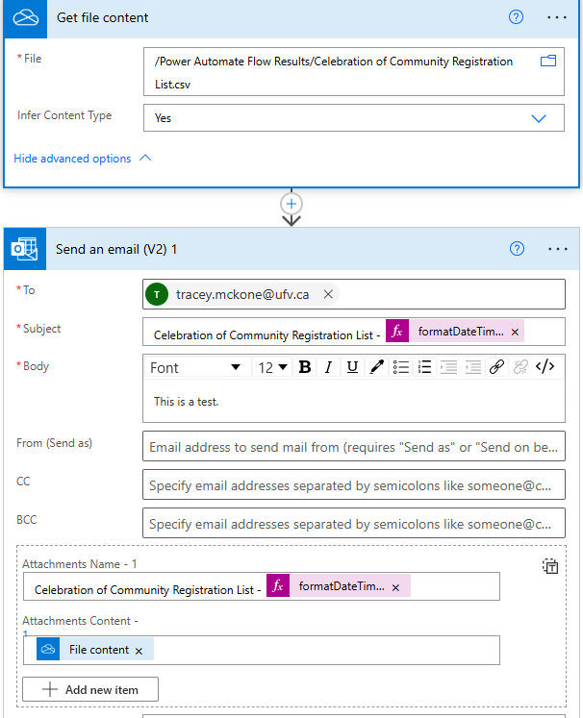Image resolution: width=583 pixels, height=718 pixels.
Task: Open help for Get file content action
Action: pyautogui.click(x=516, y=17)
